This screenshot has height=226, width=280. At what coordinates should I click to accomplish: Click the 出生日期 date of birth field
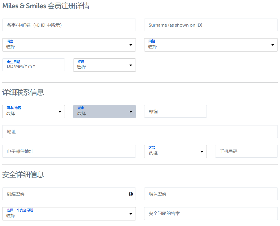click(33, 65)
